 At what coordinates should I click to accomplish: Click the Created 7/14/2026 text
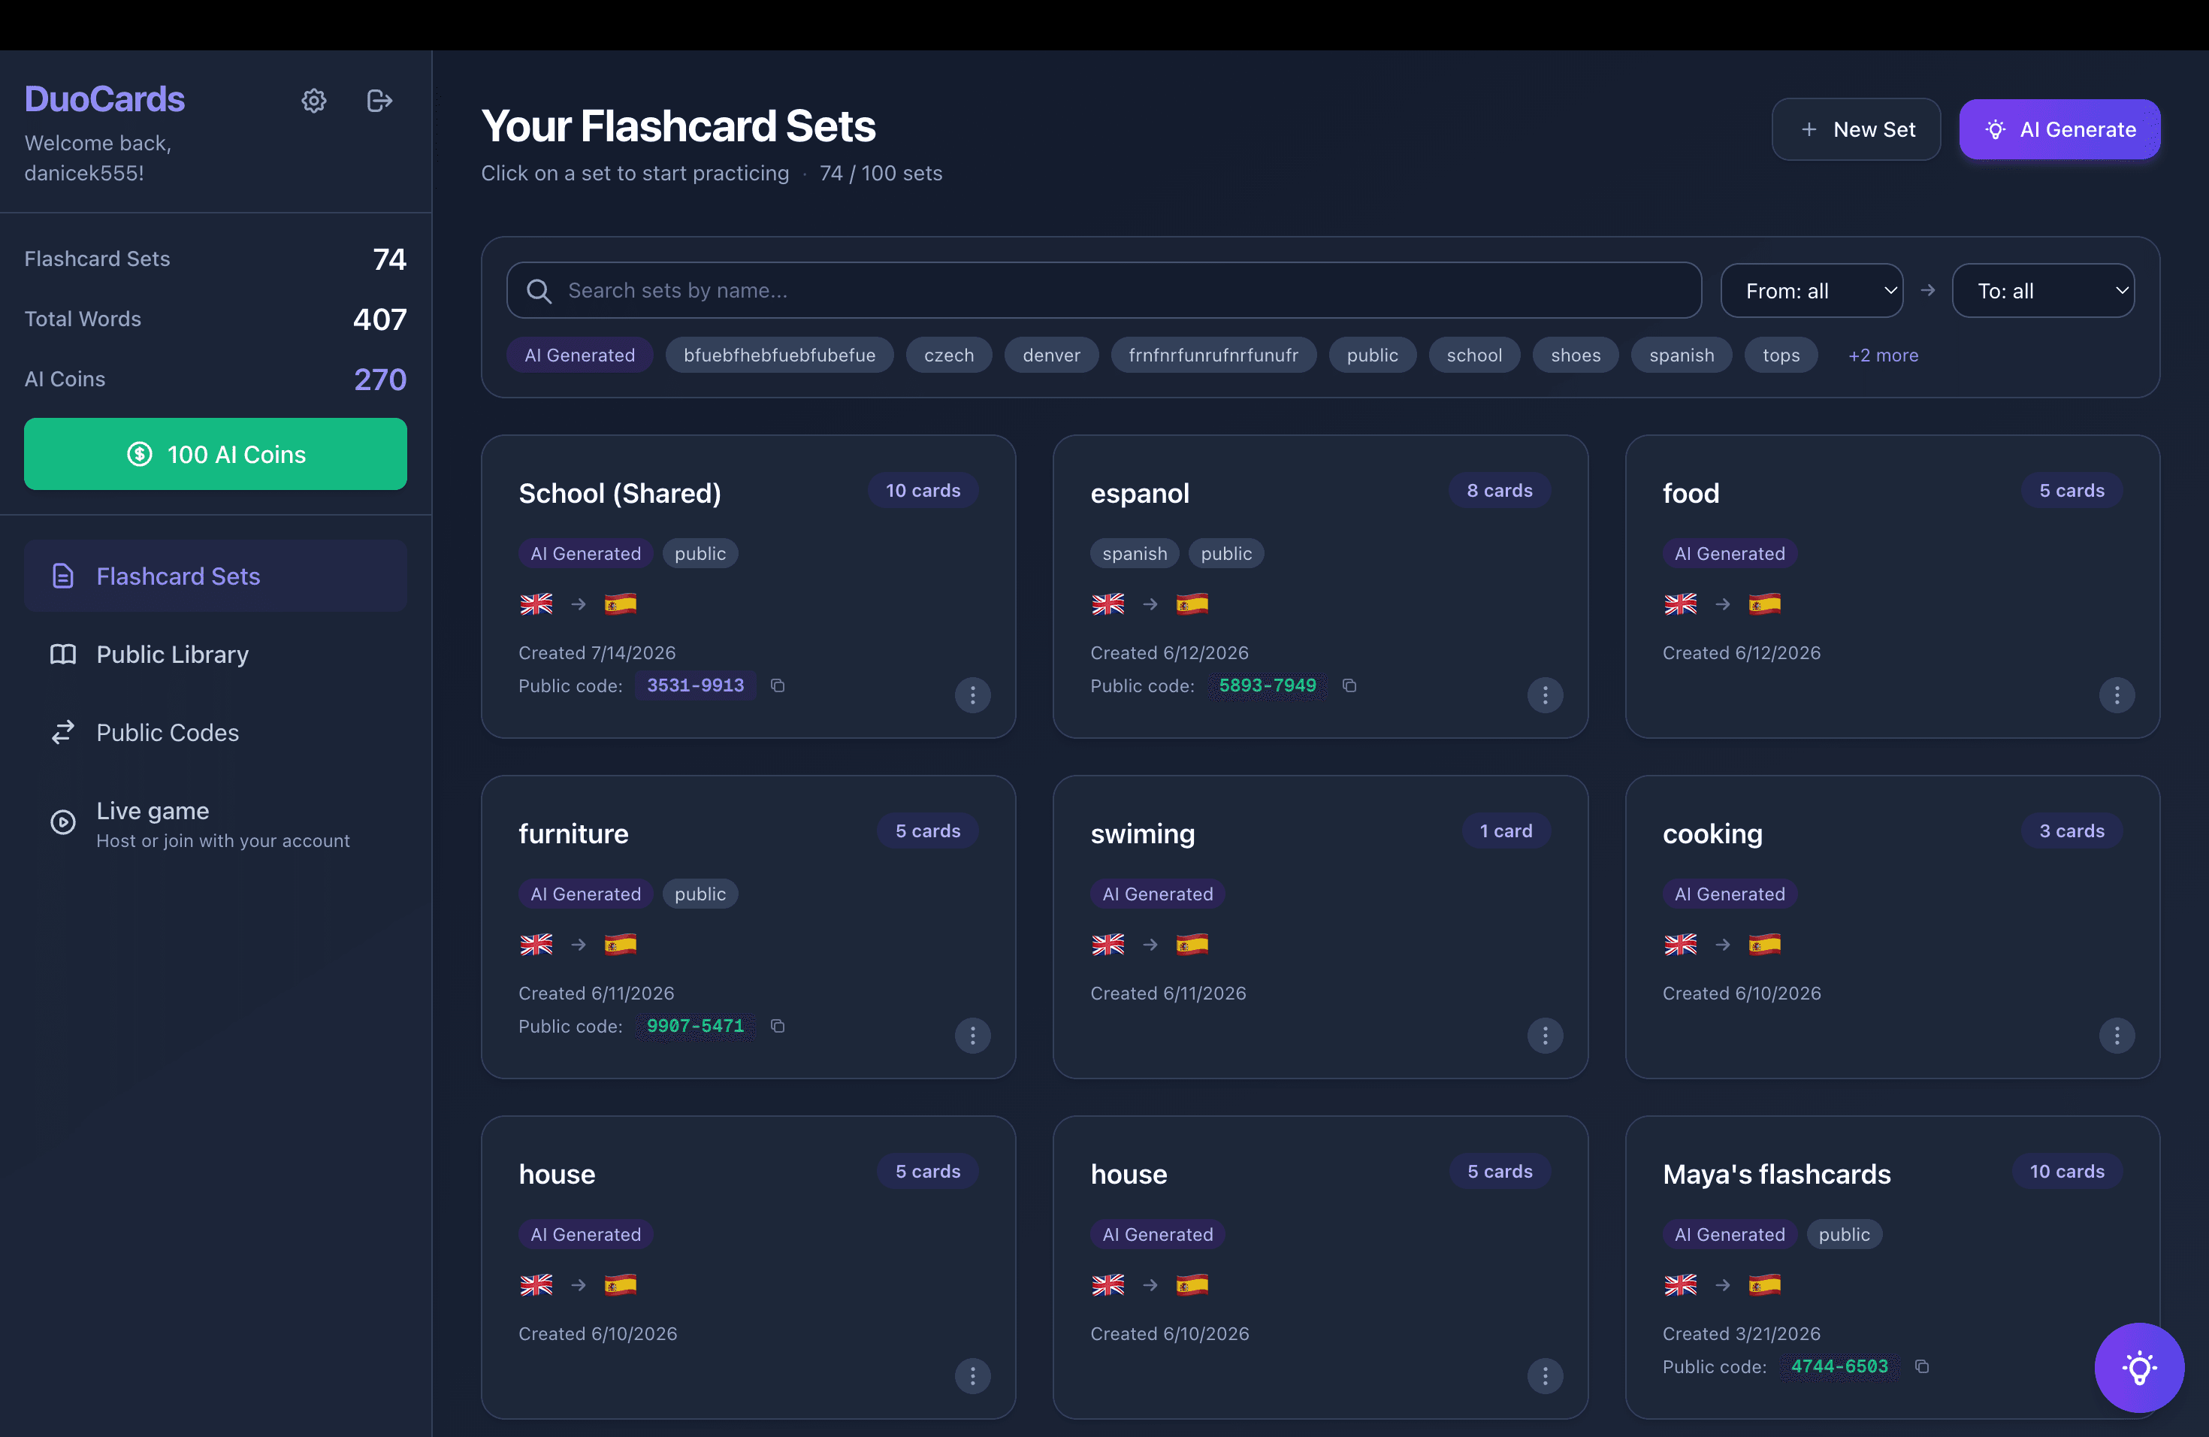point(597,652)
